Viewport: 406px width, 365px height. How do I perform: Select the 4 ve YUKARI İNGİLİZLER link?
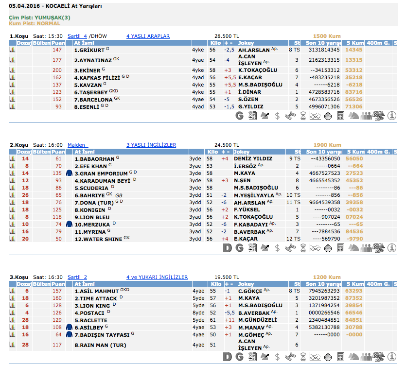click(x=157, y=277)
